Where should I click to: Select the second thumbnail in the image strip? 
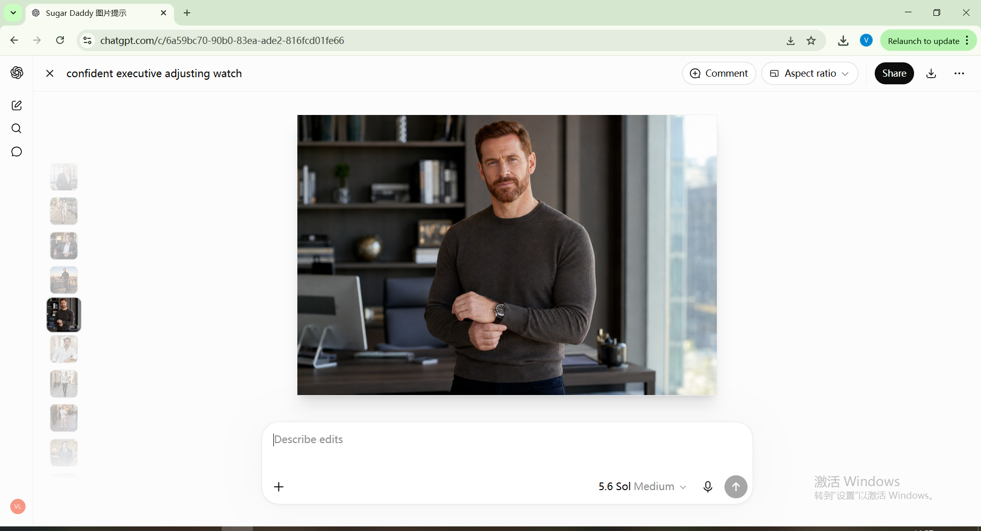click(x=64, y=211)
